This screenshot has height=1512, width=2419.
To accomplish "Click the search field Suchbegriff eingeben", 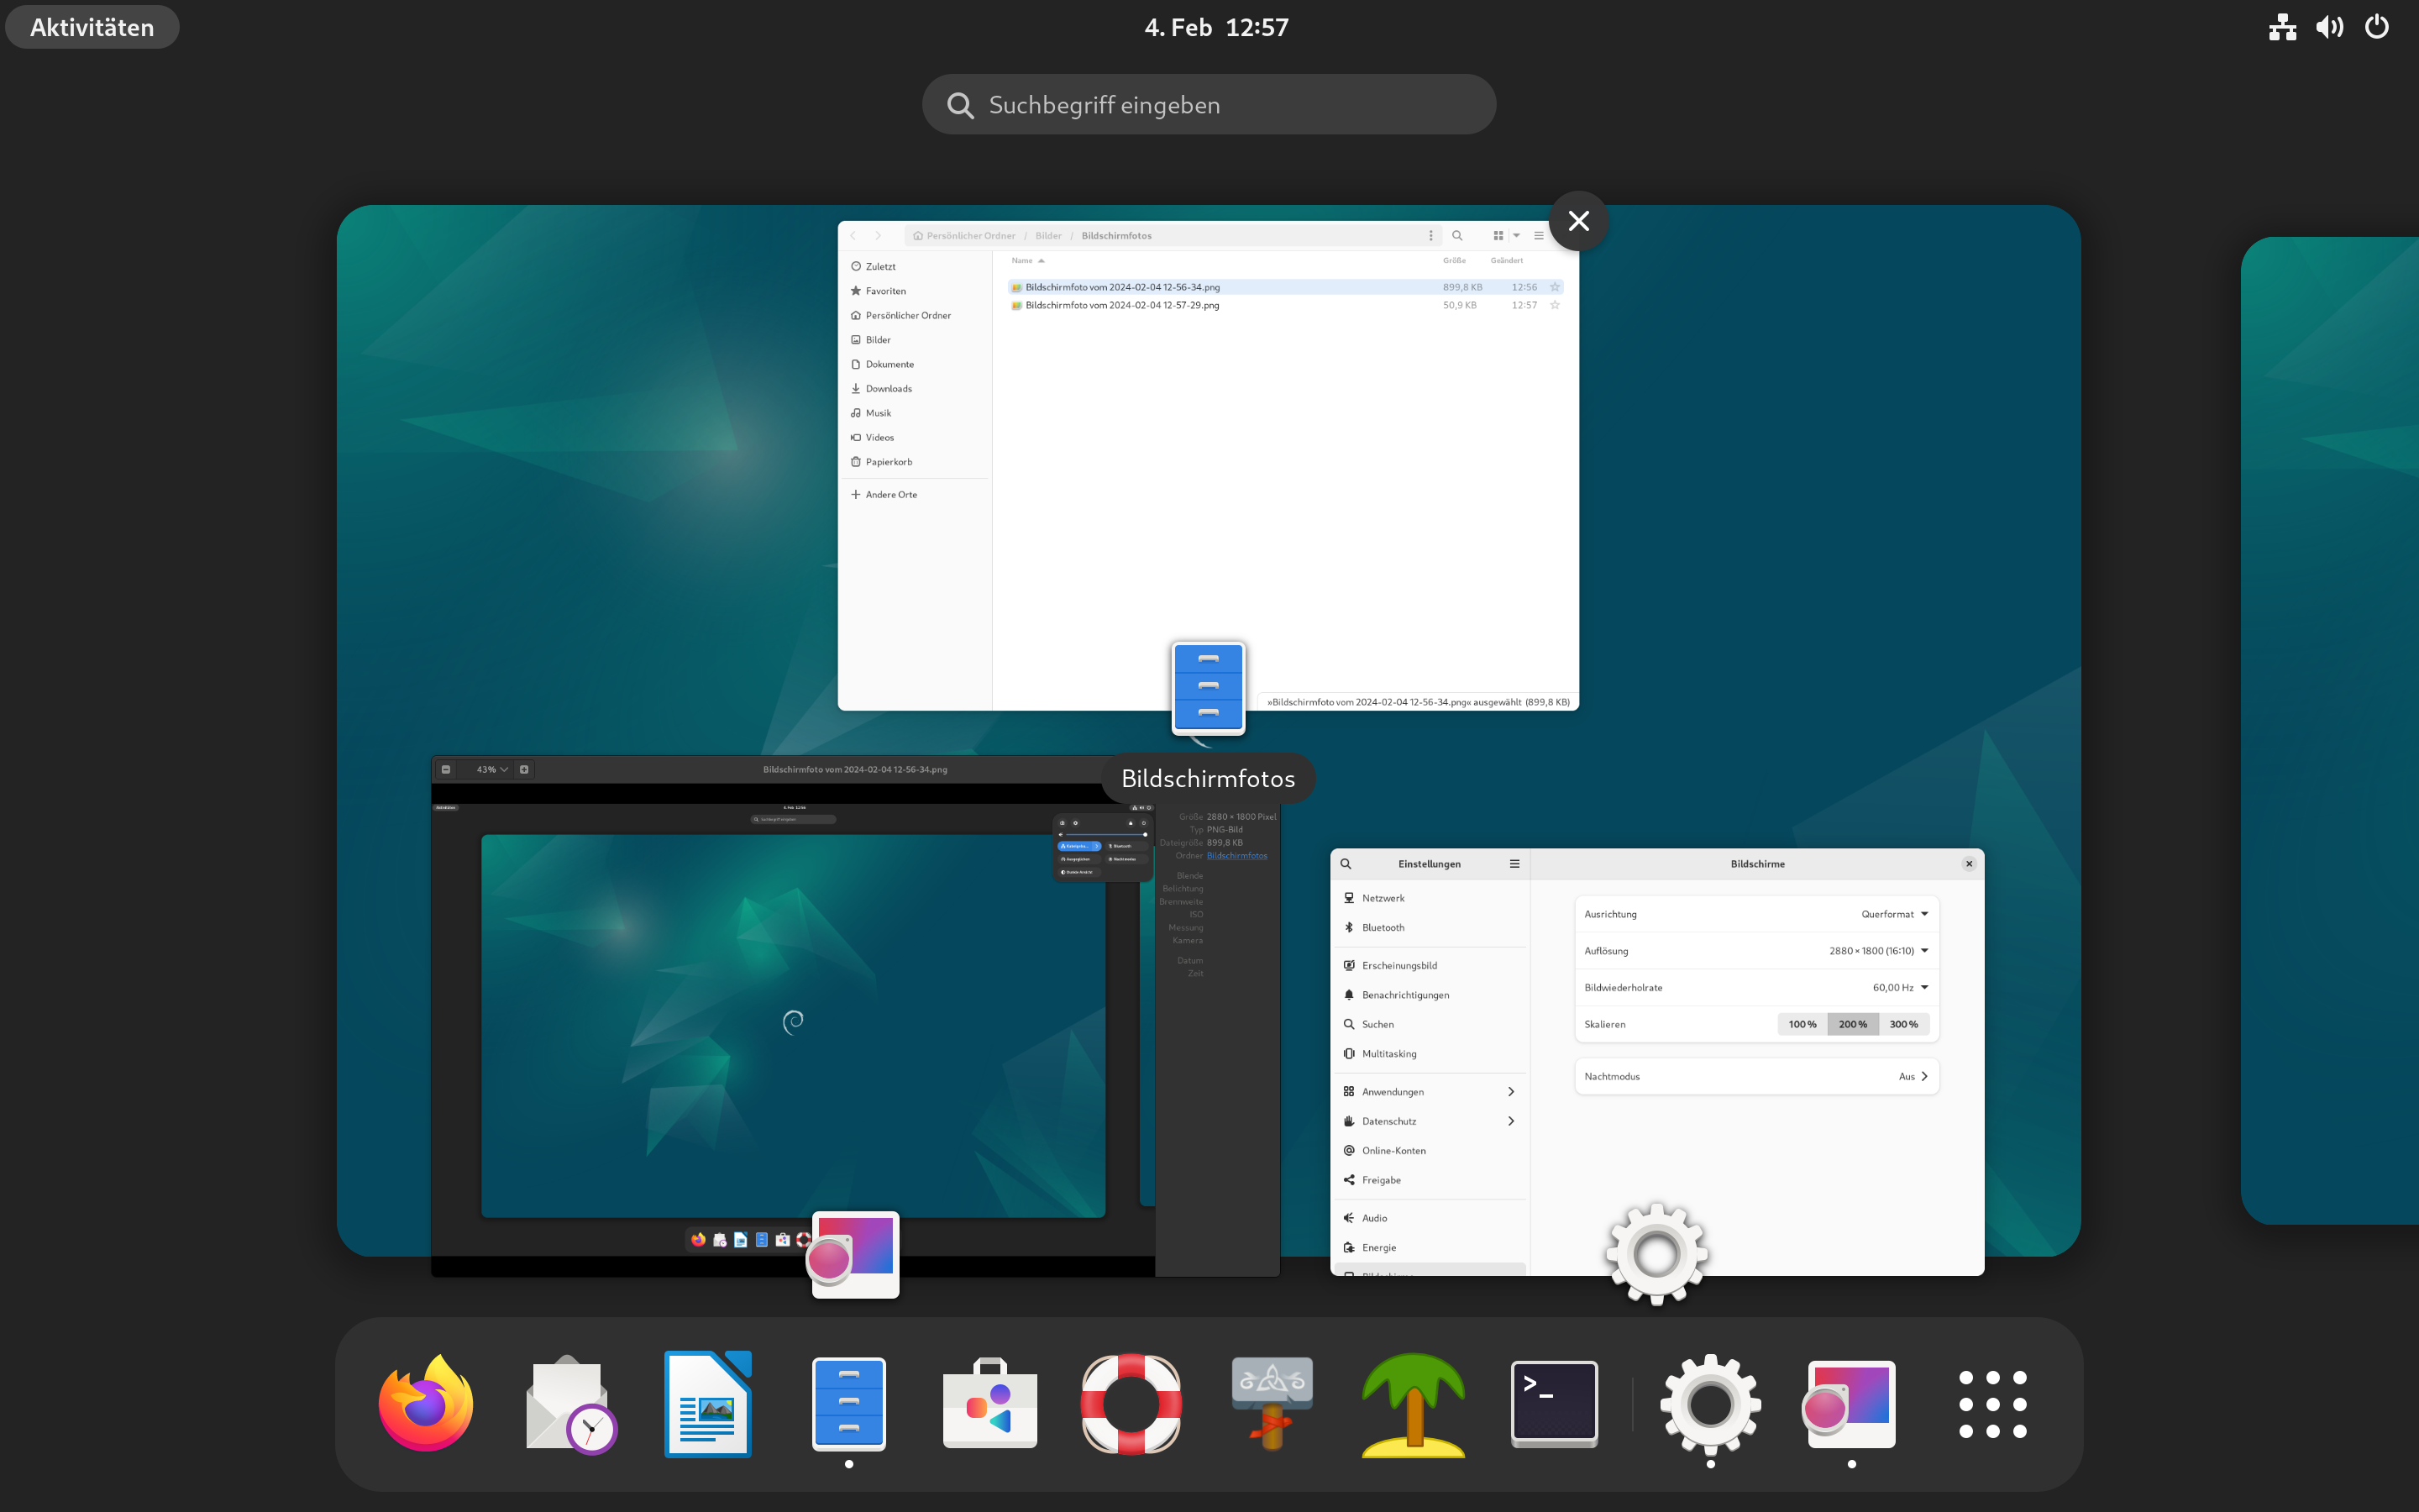I will (x=1209, y=105).
